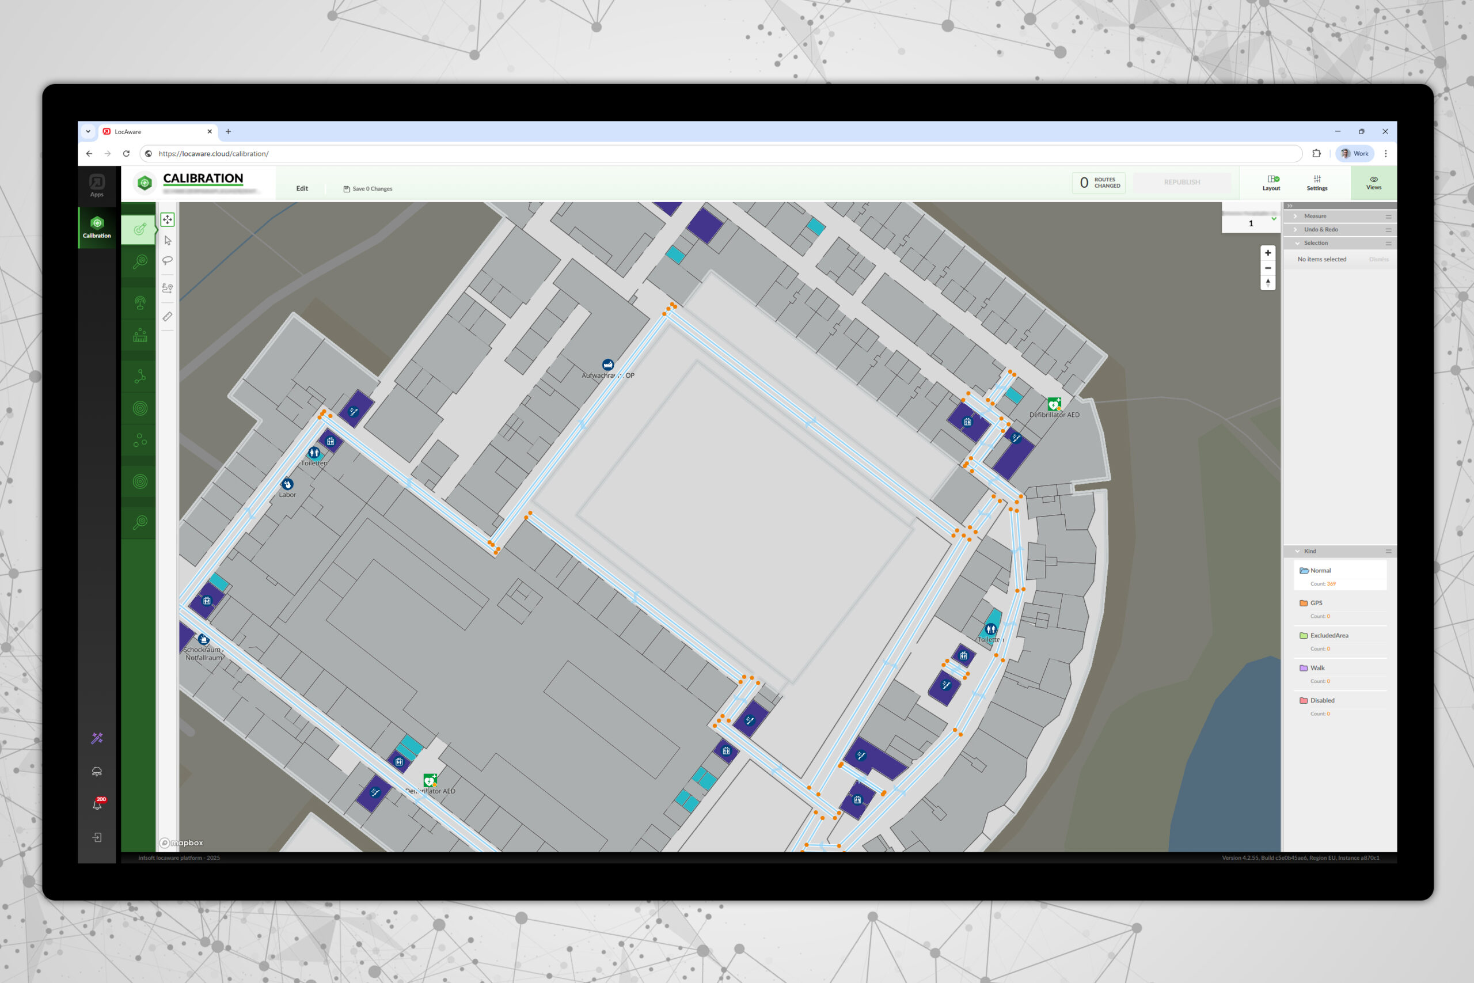
Task: Select the Disabled kind folder
Action: tap(1322, 700)
